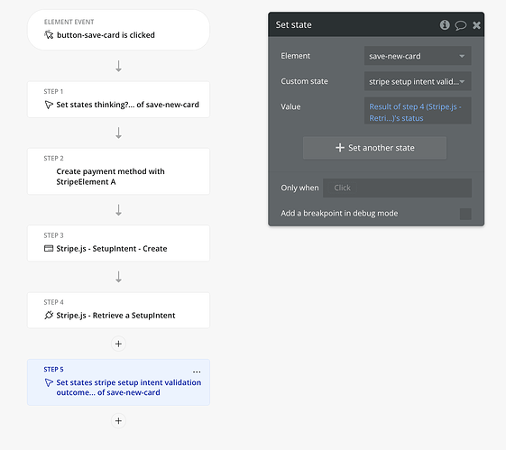Close the Set state property panel
Image resolution: width=506 pixels, height=450 pixels.
pos(476,25)
